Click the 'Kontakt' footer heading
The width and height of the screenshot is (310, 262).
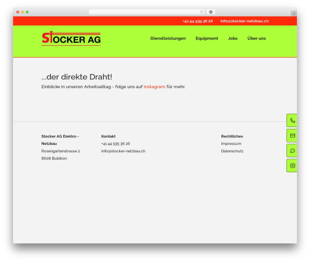[108, 136]
